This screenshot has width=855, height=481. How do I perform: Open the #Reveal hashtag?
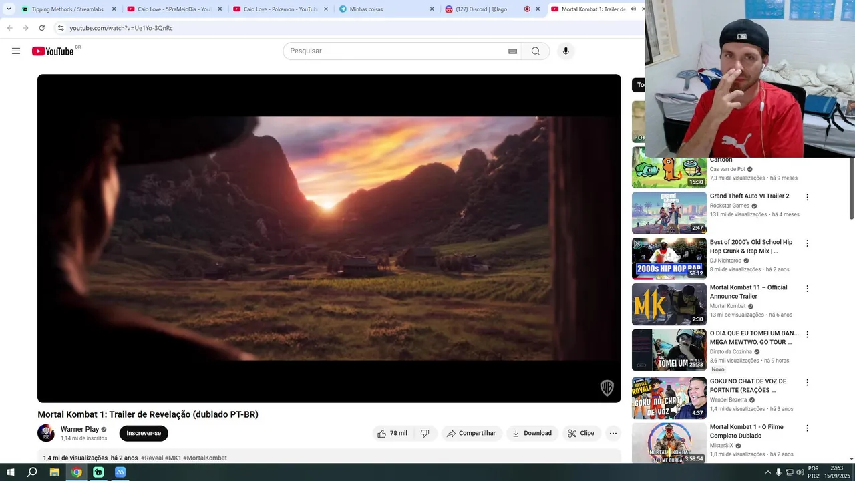pos(152,458)
